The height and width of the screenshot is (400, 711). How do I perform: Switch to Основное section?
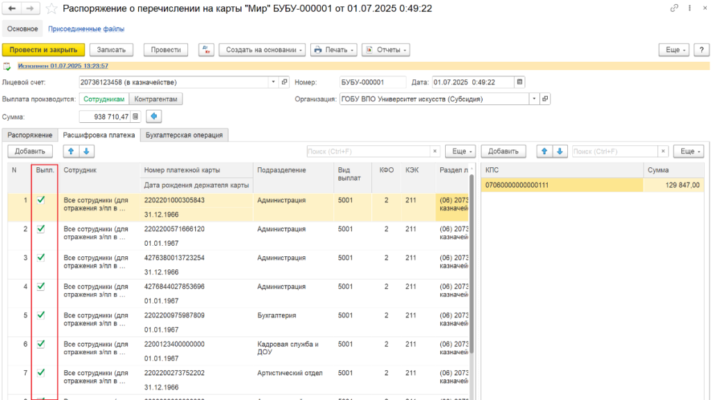[x=23, y=28]
